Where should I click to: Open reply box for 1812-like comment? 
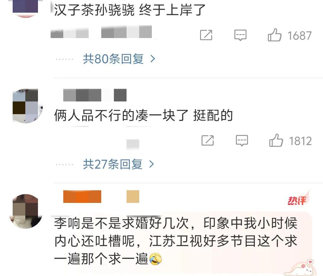pyautogui.click(x=242, y=141)
